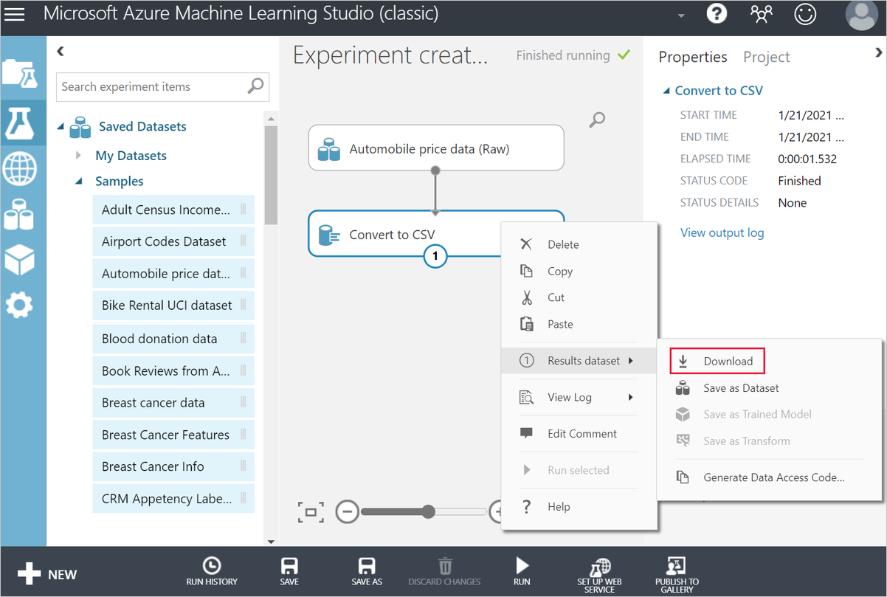Expand the My Datasets tree node
This screenshot has height=597, width=887.
click(x=79, y=156)
